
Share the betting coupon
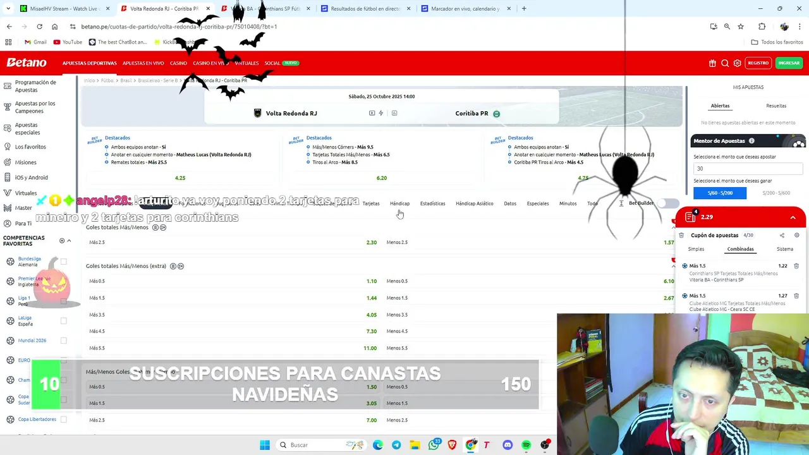pyautogui.click(x=782, y=235)
